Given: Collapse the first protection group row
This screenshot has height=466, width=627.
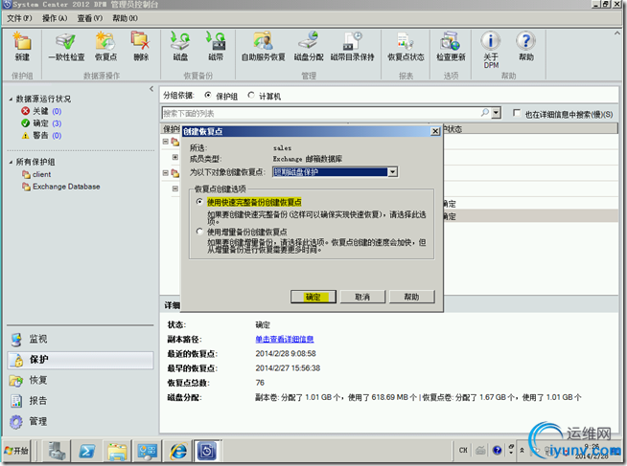Looking at the screenshot, I should tap(166, 142).
